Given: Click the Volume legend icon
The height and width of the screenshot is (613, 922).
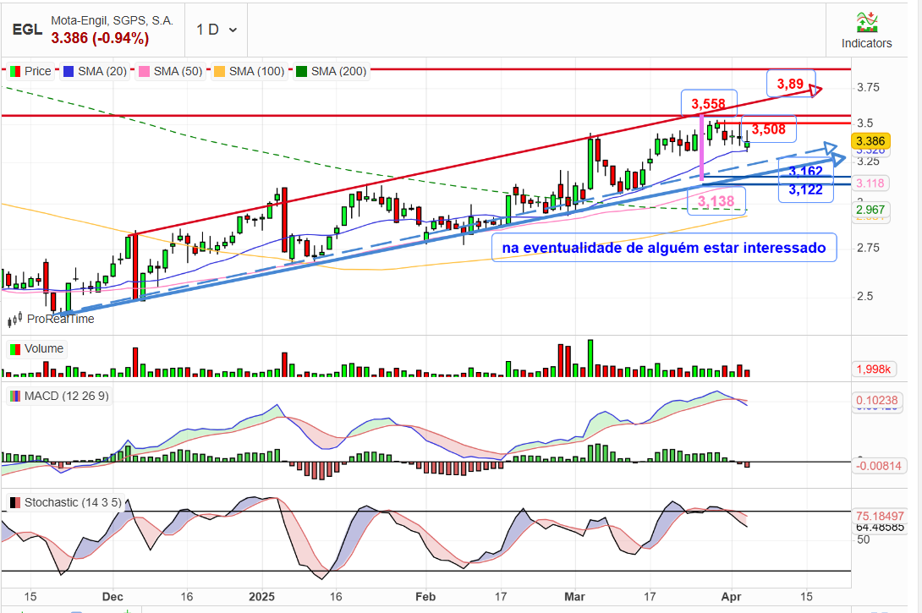Looking at the screenshot, I should (15, 349).
